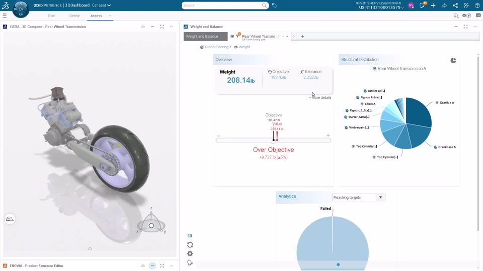Open the social network share icon

click(x=455, y=5)
